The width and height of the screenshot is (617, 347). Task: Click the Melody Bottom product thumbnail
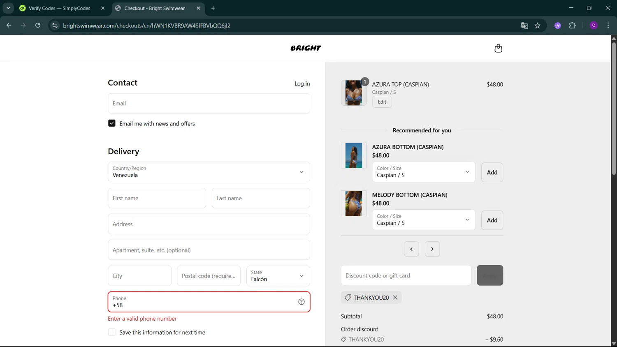(x=354, y=203)
